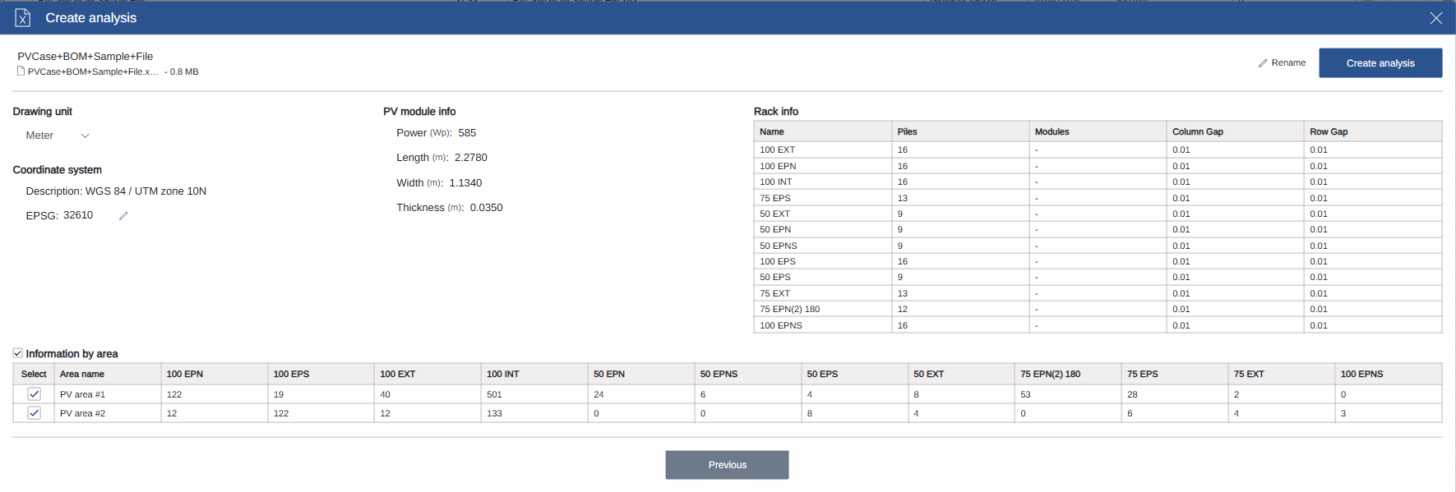Uncheck the PV area #1 select checkbox

(x=35, y=394)
